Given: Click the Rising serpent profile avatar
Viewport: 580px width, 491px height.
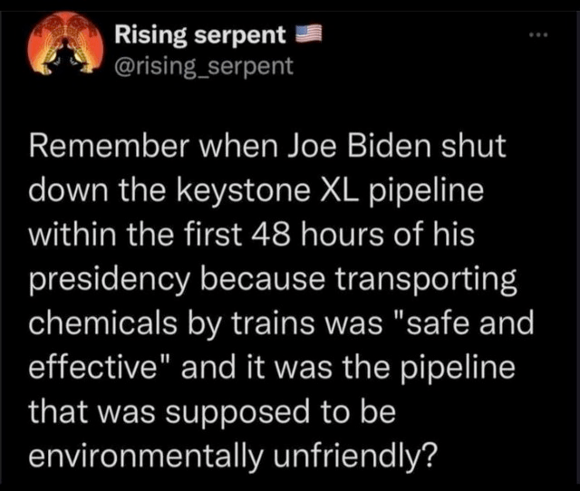Looking at the screenshot, I should click(x=63, y=52).
